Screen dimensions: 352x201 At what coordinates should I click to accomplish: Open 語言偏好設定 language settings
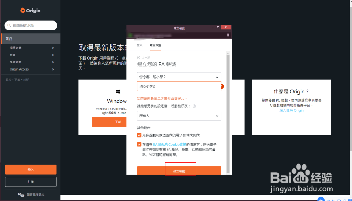click(x=36, y=195)
